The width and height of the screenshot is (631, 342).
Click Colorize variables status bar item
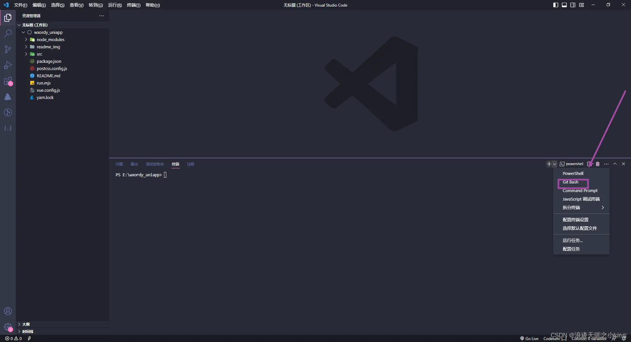589,338
